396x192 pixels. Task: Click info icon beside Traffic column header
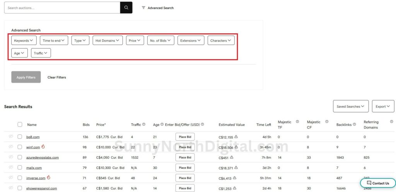[x=144, y=124]
